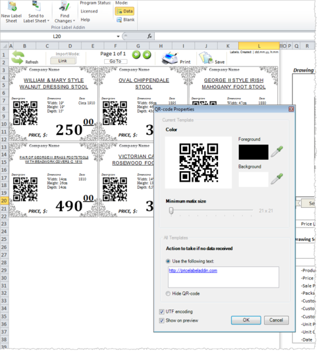Click Cancel in QR-code Properties
Screen dimensions: 318x352
pos(276,320)
